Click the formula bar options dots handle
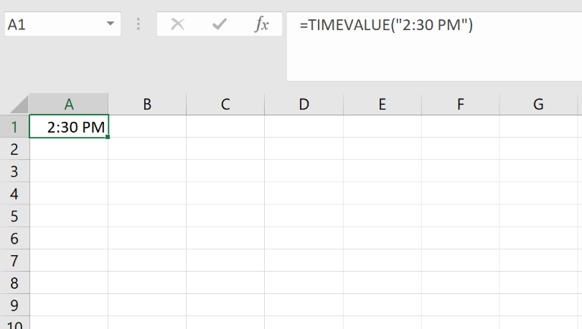Image resolution: width=582 pixels, height=329 pixels. tap(139, 24)
